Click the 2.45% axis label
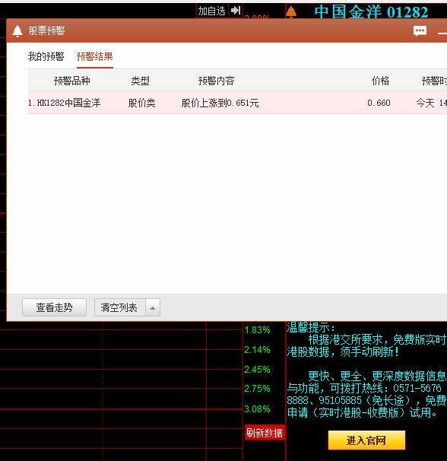The width and height of the screenshot is (447, 461). pyautogui.click(x=257, y=370)
